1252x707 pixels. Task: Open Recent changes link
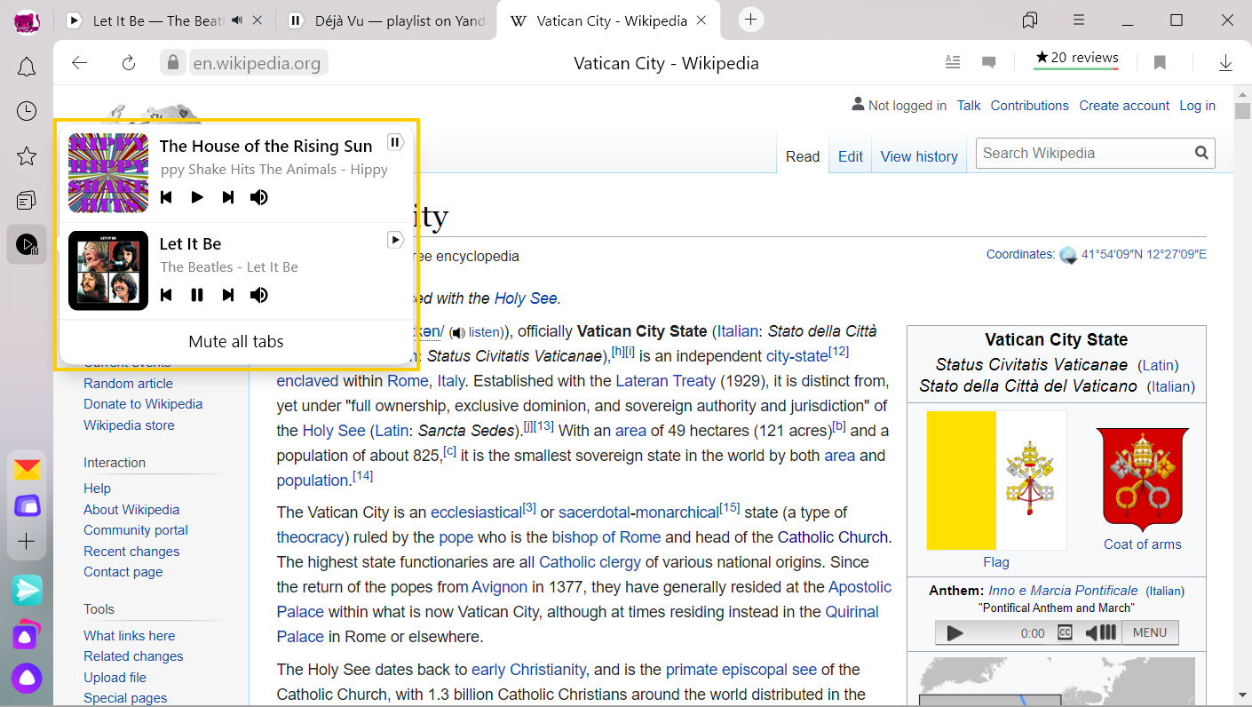(131, 552)
